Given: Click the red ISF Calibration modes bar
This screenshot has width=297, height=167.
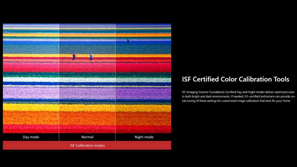Looking at the screenshot, I should [x=87, y=145].
